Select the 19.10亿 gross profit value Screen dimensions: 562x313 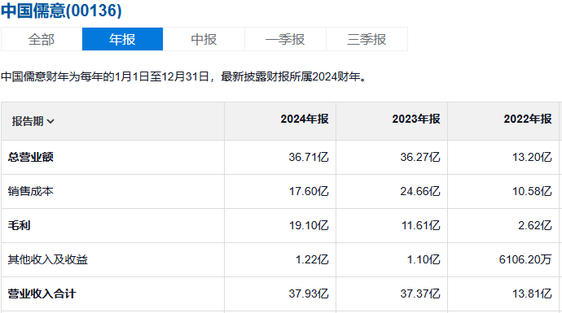point(309,225)
